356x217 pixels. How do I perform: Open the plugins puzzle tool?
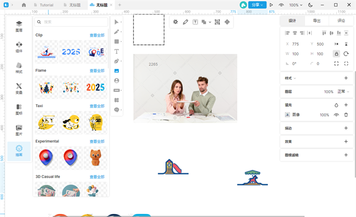click(117, 100)
